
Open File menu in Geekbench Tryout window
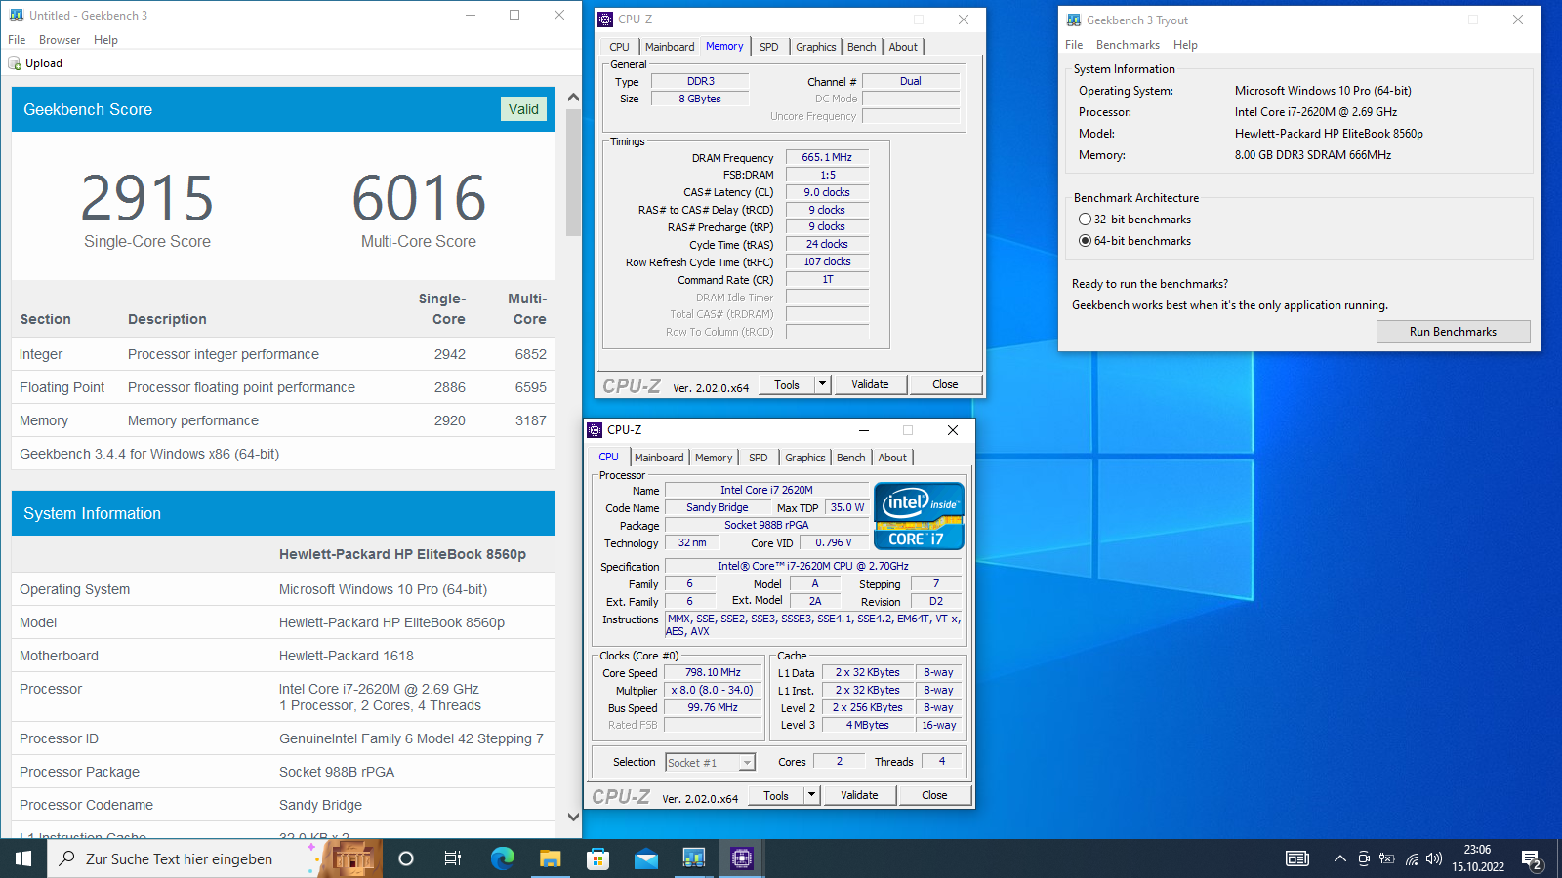click(x=1074, y=45)
